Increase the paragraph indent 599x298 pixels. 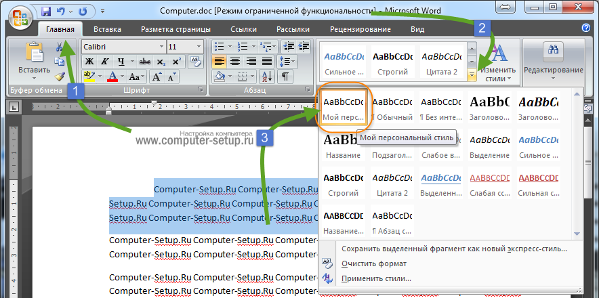click(304, 47)
